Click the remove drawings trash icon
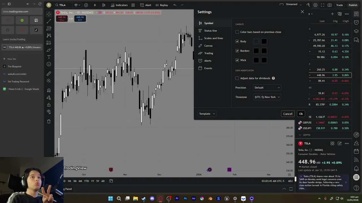Viewport: 362px width, 203px height. [x=49, y=122]
